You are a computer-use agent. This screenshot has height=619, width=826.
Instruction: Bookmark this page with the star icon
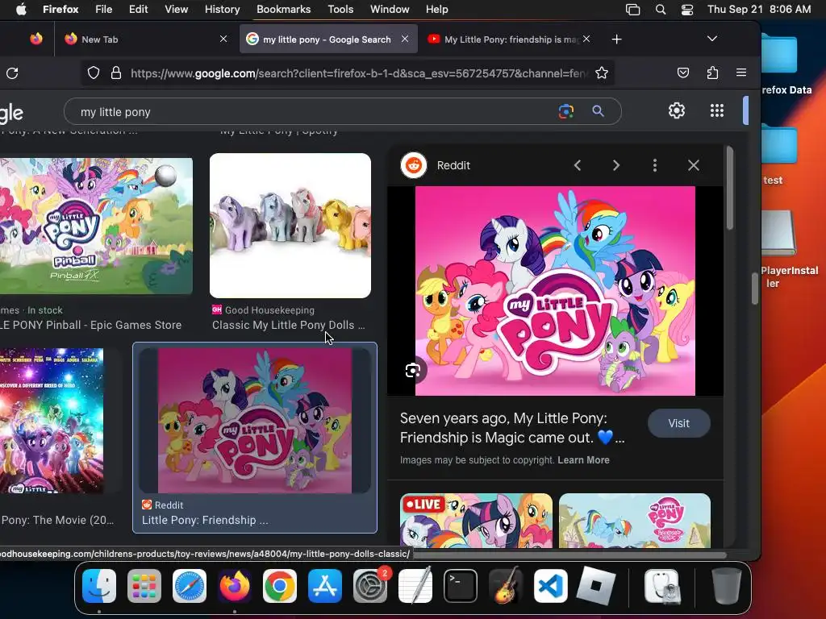(602, 73)
